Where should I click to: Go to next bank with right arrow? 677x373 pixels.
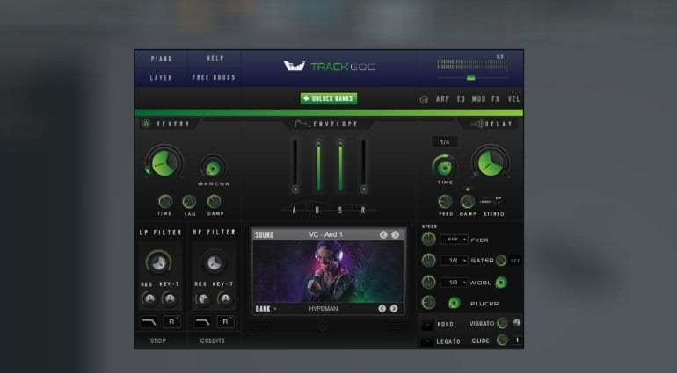[394, 308]
